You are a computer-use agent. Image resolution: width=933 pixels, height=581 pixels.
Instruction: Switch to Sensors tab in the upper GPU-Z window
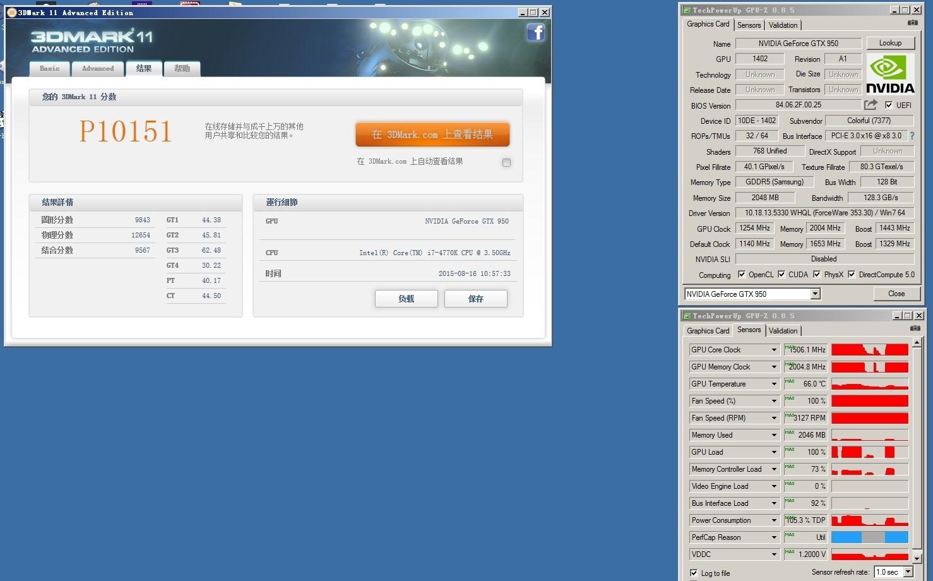[x=749, y=25]
